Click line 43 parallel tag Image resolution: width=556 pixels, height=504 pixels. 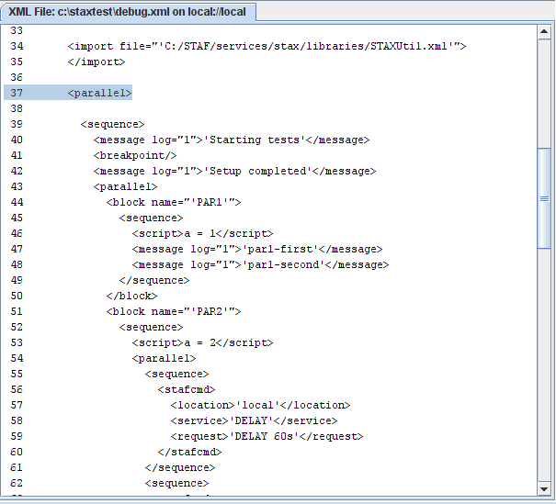pyautogui.click(x=126, y=186)
